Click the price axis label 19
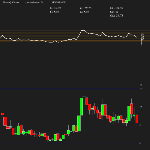 click(141, 85)
